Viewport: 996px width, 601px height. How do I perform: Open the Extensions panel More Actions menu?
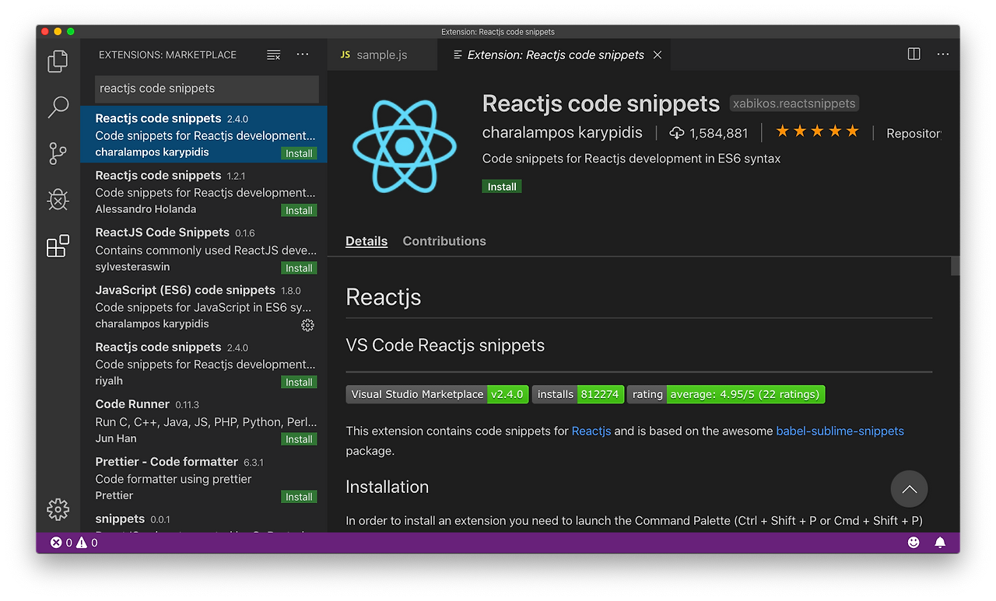click(x=302, y=54)
